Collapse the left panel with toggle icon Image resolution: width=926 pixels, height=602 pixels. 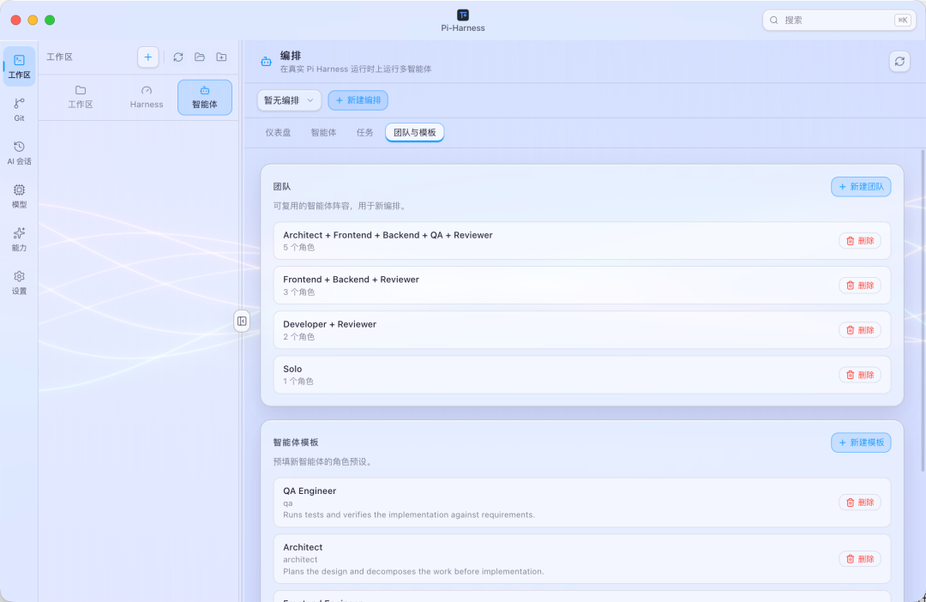(x=242, y=321)
